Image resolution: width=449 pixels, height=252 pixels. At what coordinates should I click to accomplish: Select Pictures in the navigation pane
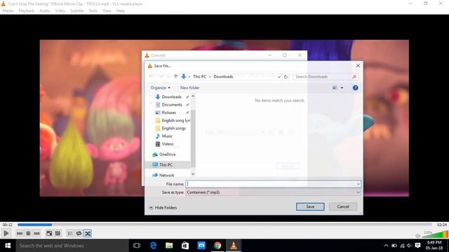point(169,113)
